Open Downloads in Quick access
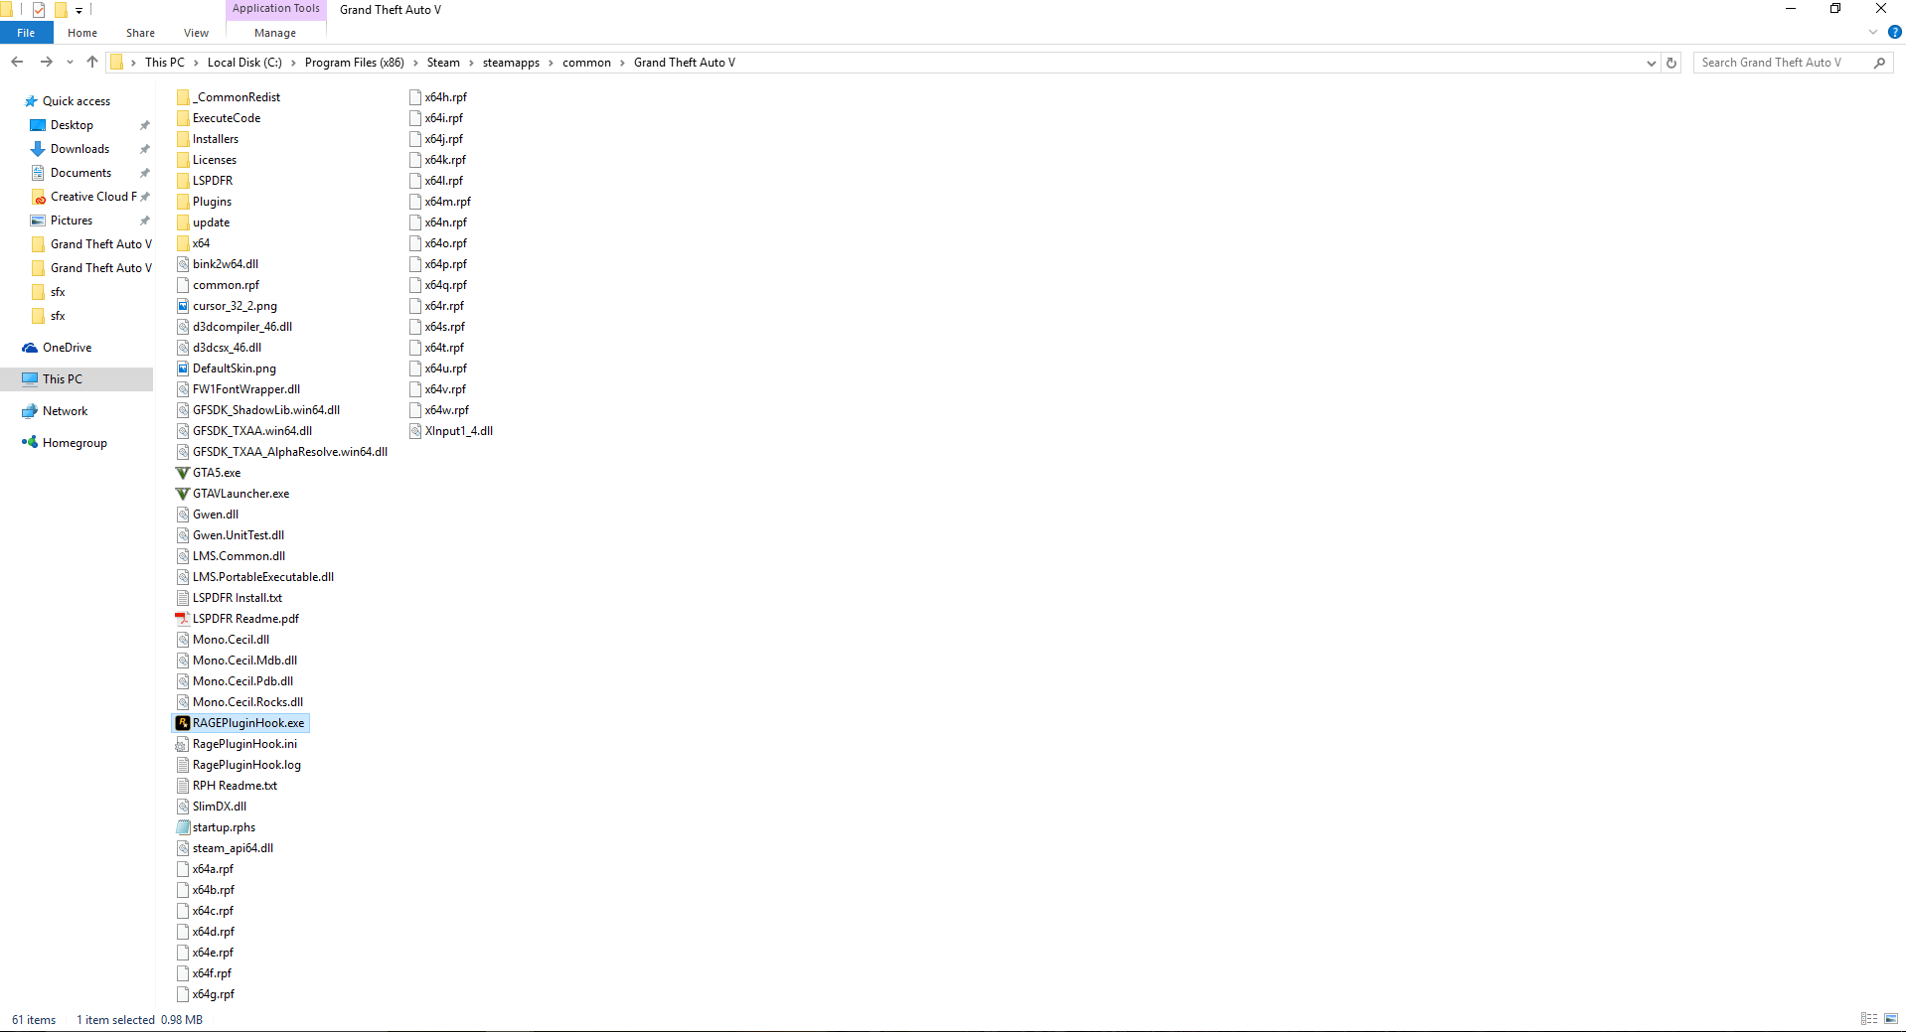This screenshot has width=1906, height=1032. (x=79, y=149)
